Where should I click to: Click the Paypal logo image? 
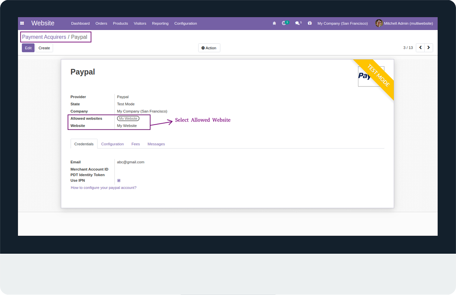371,76
